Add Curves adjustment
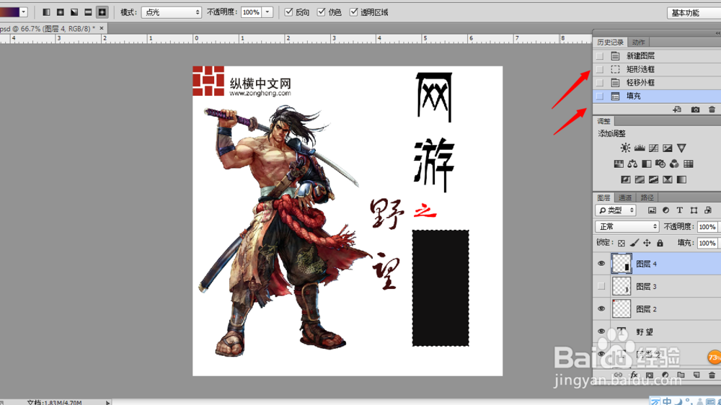 (x=653, y=148)
